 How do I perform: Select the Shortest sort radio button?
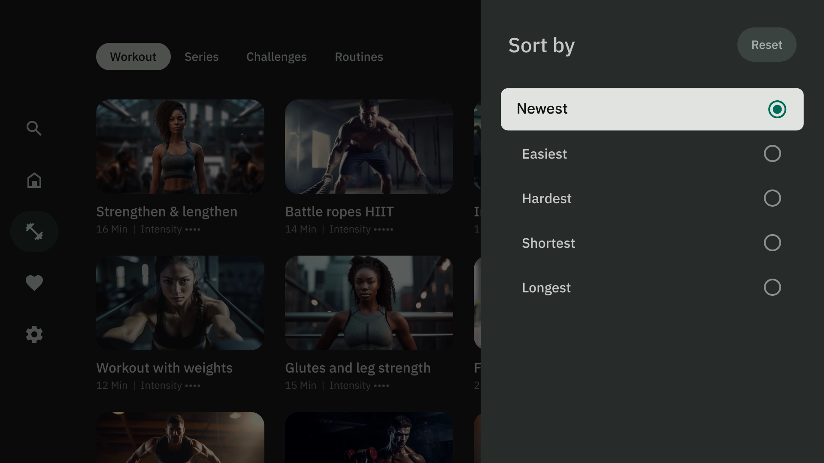[772, 243]
